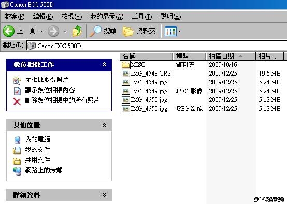This screenshot has height=204, width=287.
Task: Click the get pictures from camera icon
Action: pos(17,81)
